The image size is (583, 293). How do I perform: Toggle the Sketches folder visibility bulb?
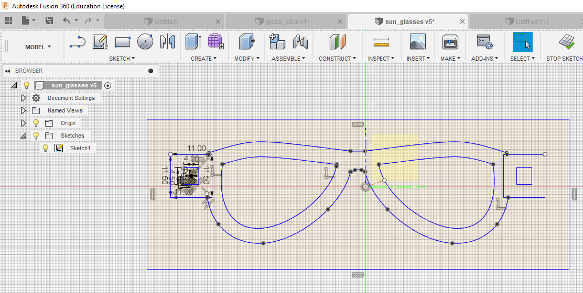[36, 136]
